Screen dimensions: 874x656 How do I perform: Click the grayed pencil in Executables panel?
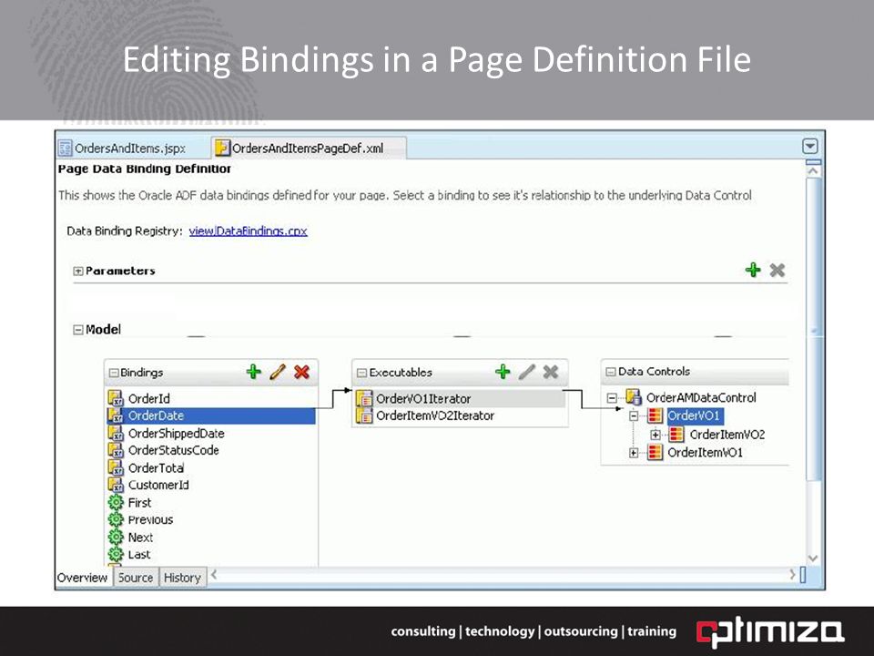(x=527, y=372)
